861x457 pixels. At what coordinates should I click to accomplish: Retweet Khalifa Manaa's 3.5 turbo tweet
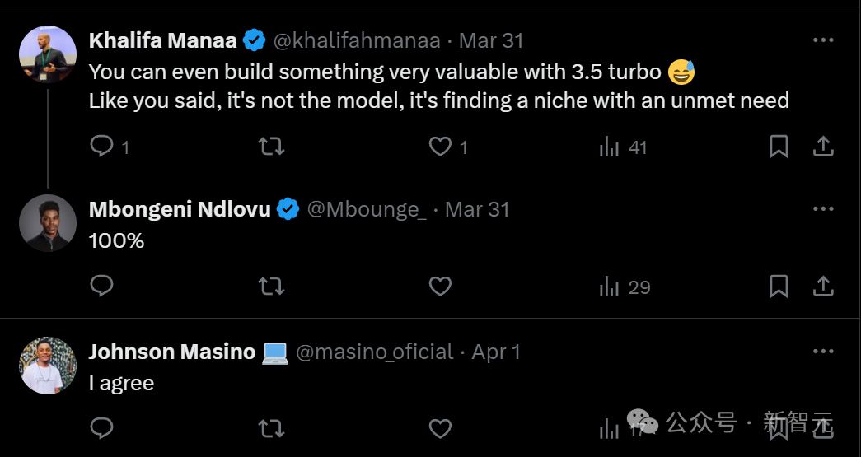271,147
